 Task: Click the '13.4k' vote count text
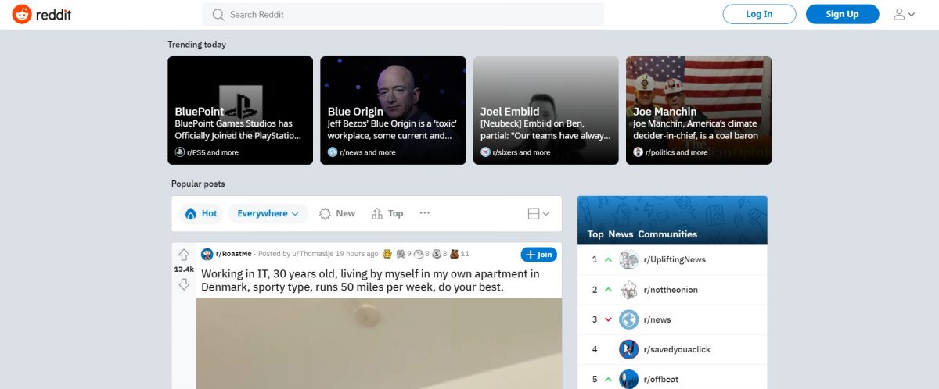(x=184, y=269)
